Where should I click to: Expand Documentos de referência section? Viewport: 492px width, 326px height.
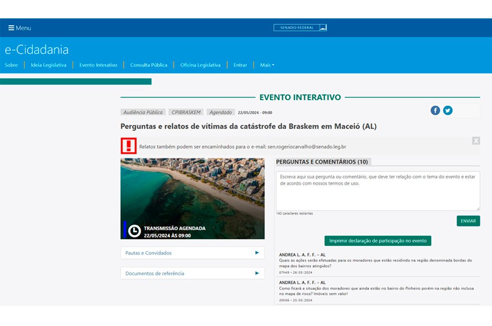click(192, 273)
